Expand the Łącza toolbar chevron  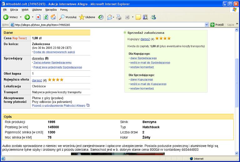(237, 24)
